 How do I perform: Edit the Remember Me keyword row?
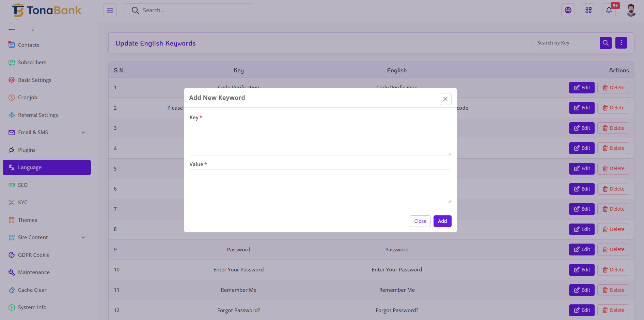click(x=581, y=290)
